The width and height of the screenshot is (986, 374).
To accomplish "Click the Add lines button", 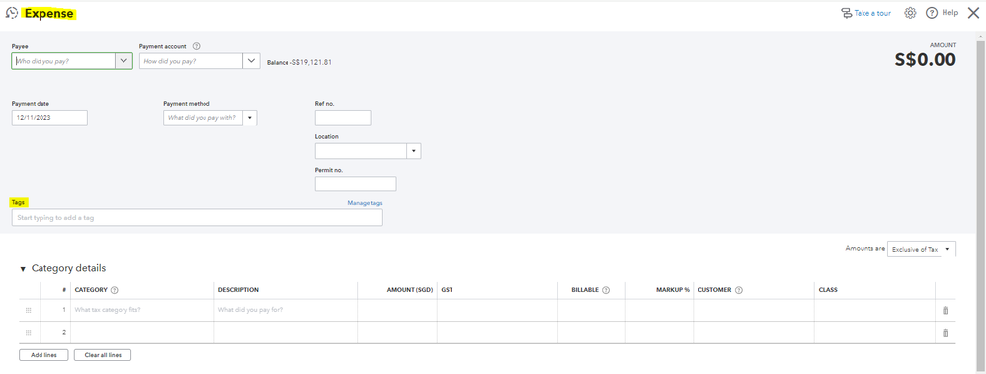I will [43, 355].
